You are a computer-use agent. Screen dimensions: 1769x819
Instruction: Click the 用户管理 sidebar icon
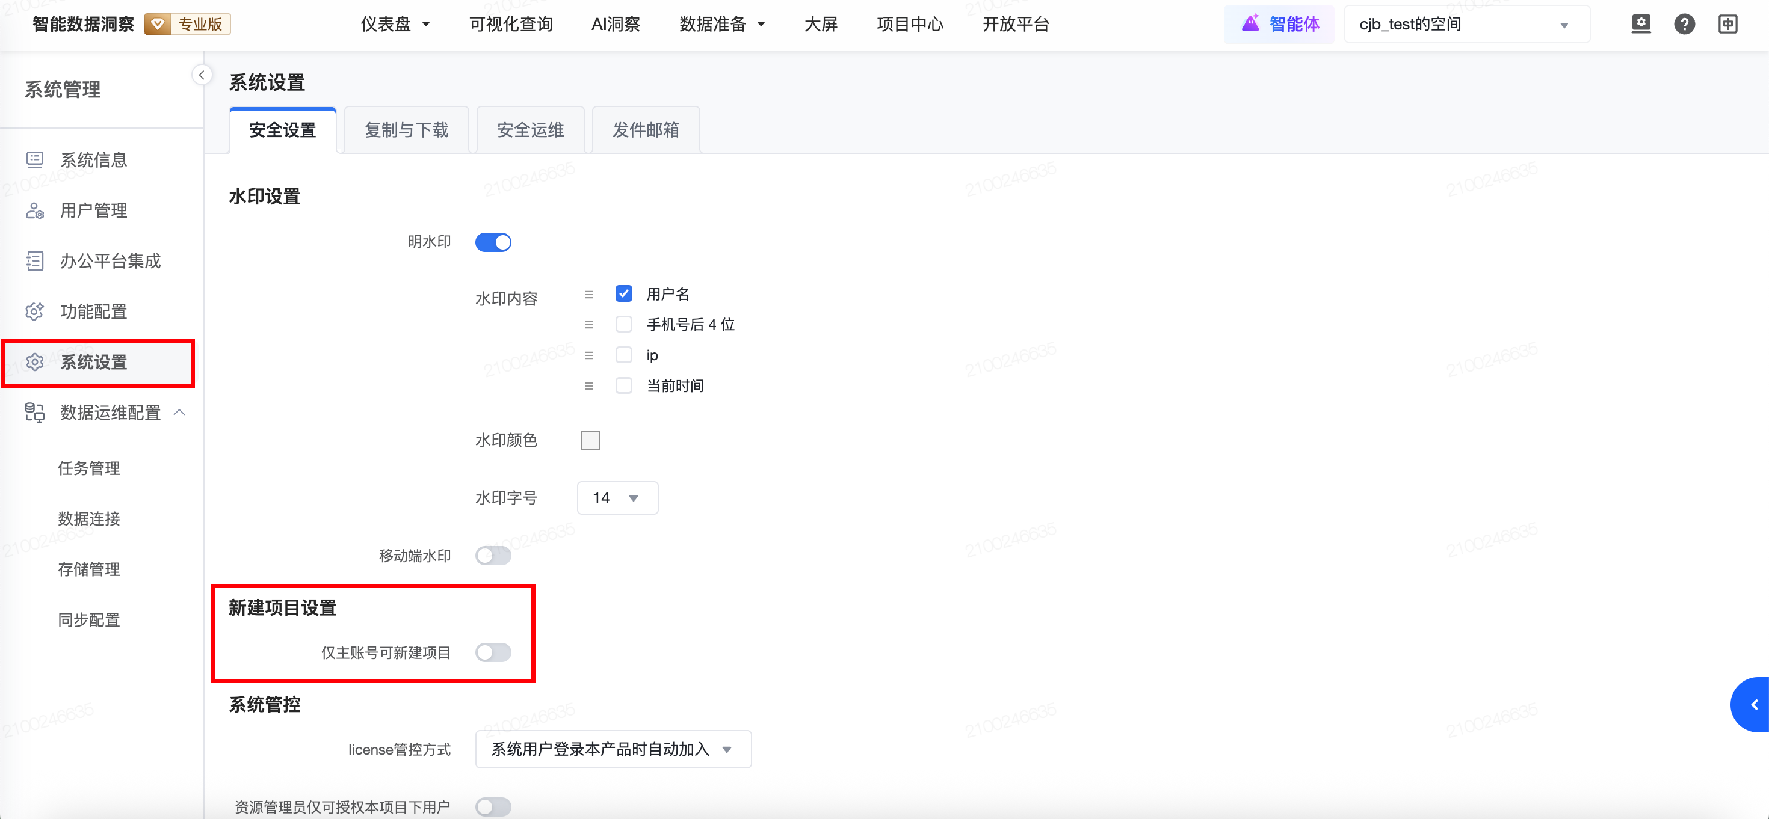tap(34, 210)
